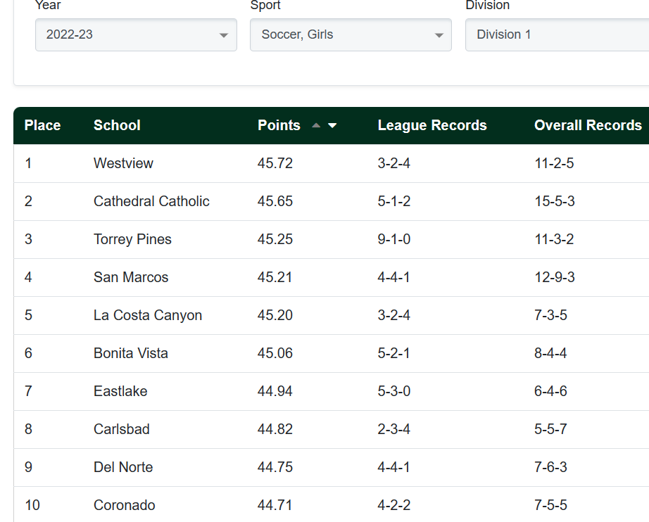Click the School column header
The height and width of the screenshot is (522, 649).
[x=117, y=125]
